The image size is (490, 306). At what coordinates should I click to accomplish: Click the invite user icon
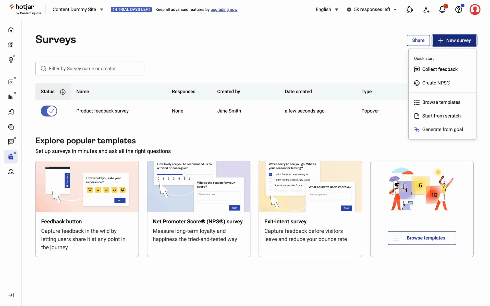pos(426,10)
